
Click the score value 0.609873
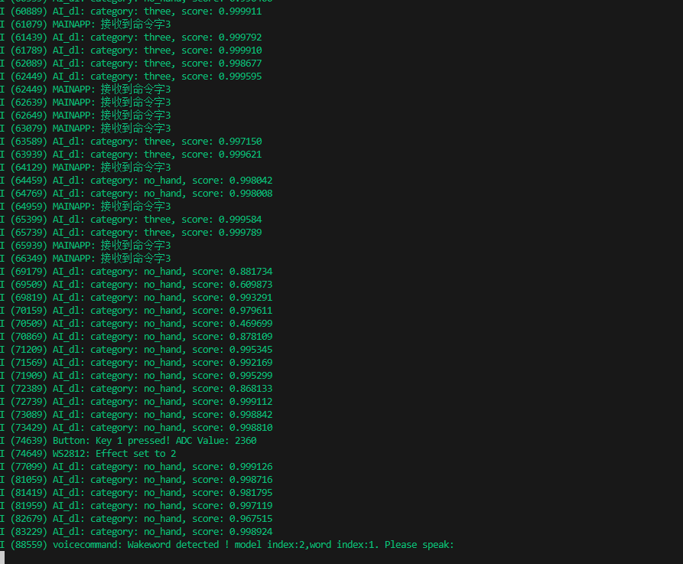251,285
